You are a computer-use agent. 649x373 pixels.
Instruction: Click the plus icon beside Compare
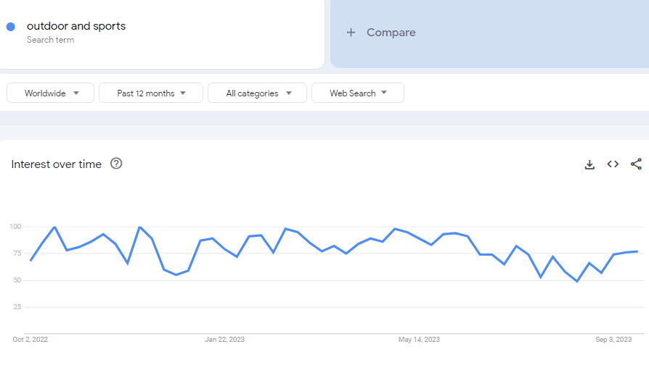pyautogui.click(x=351, y=33)
